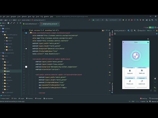The width and height of the screenshot is (158, 118).
Task: Open the Palette side panel tab
Action: pos(112,33)
